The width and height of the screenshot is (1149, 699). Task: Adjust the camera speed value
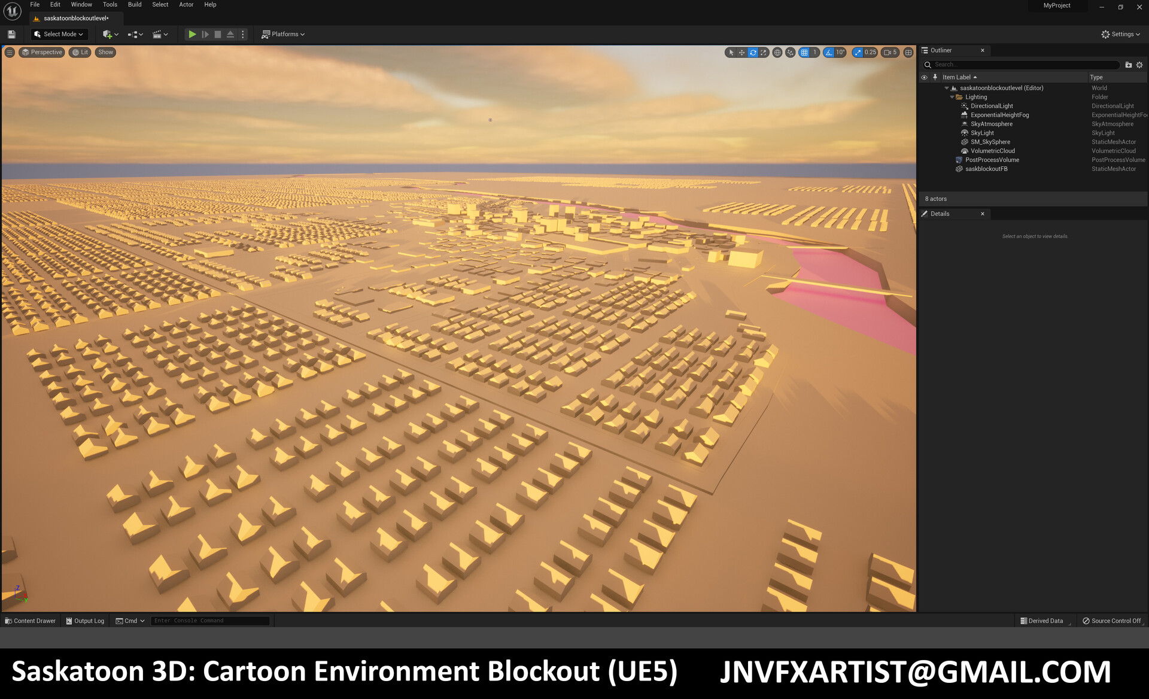(x=890, y=53)
